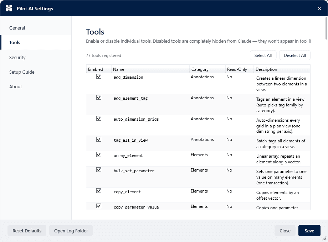Disable the add_dimension tool checkbox

99,77
